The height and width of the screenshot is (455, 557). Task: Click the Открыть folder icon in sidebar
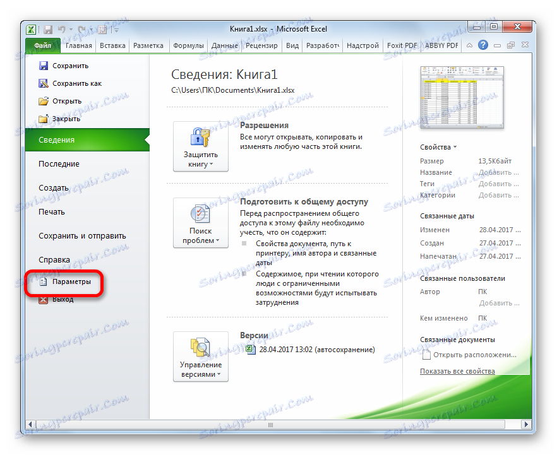click(44, 101)
